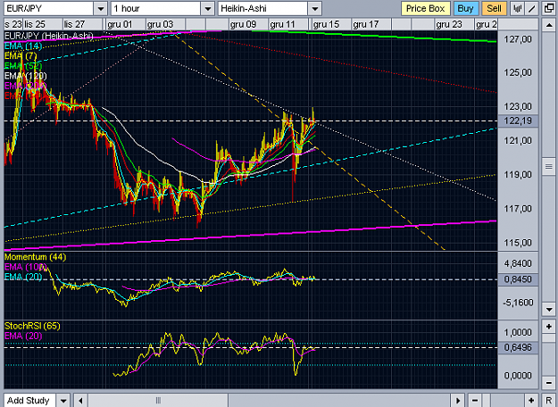Open the chart type bars icon
558x407 pixels.
(518, 9)
